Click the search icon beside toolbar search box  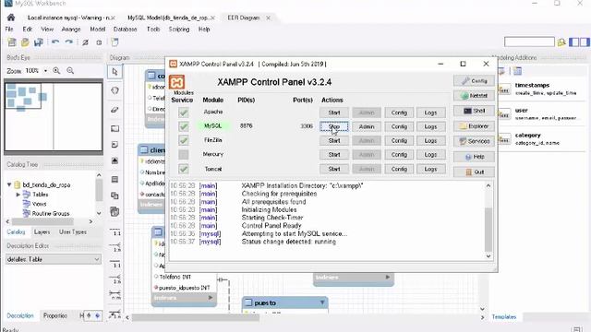[561, 42]
